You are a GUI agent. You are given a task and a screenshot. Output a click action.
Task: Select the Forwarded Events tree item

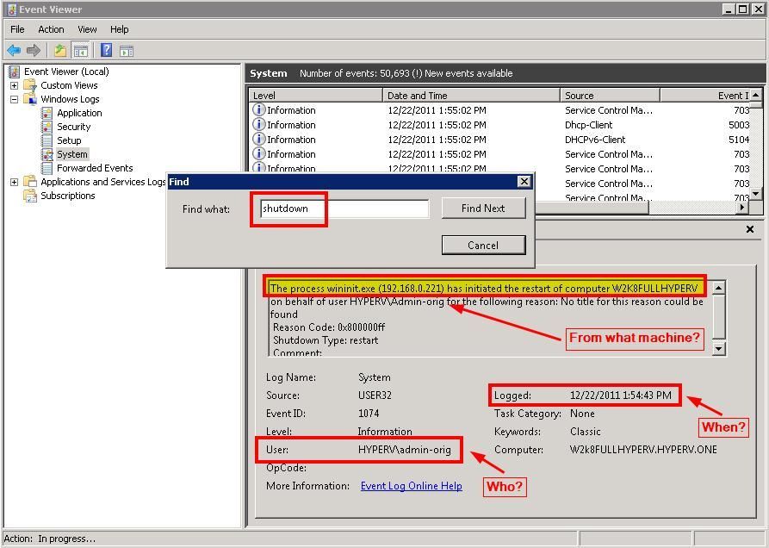(95, 168)
